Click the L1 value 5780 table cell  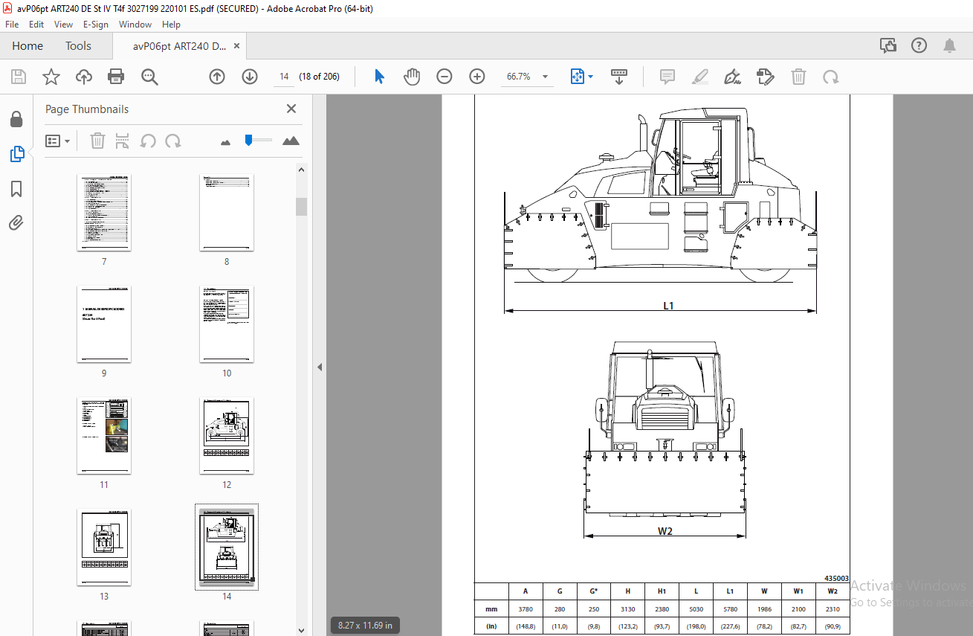tap(730, 608)
